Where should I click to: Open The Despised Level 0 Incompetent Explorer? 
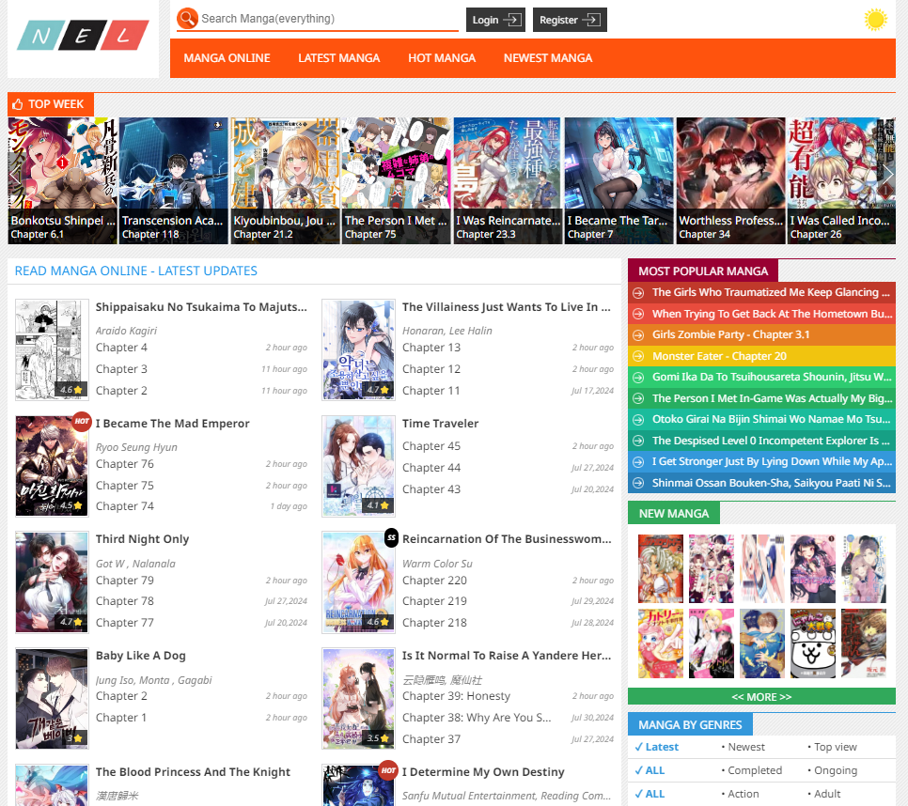[771, 441]
